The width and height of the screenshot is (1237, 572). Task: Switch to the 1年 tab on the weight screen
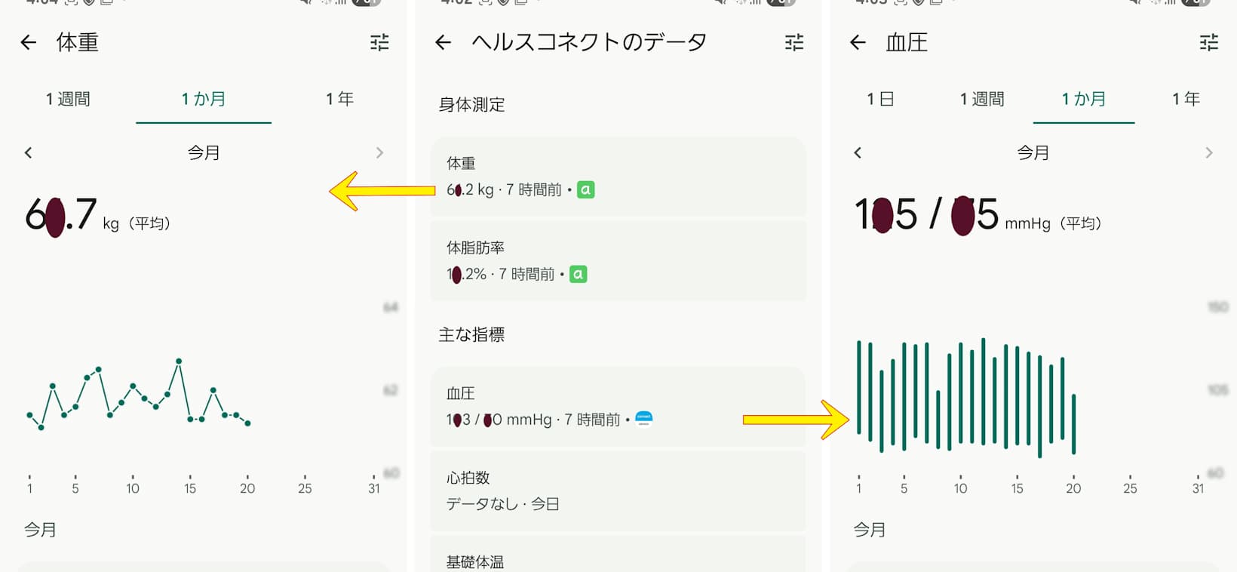tap(339, 99)
